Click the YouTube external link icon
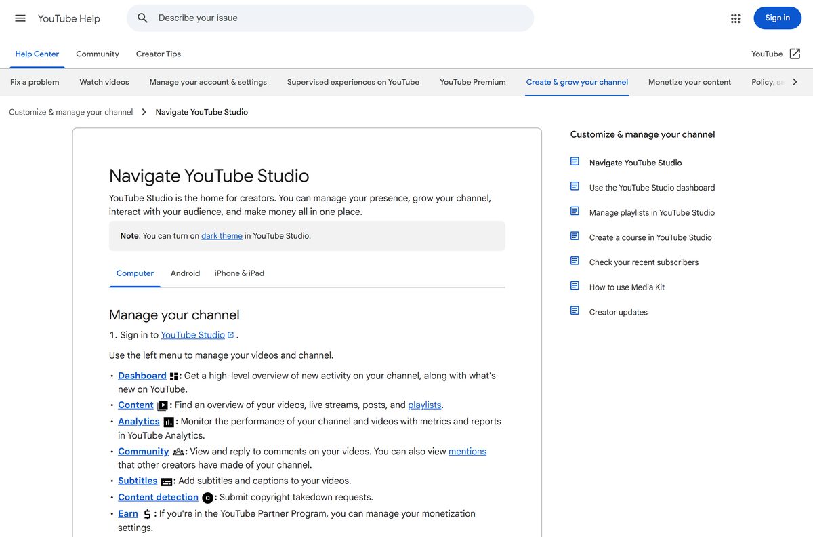 click(x=795, y=54)
